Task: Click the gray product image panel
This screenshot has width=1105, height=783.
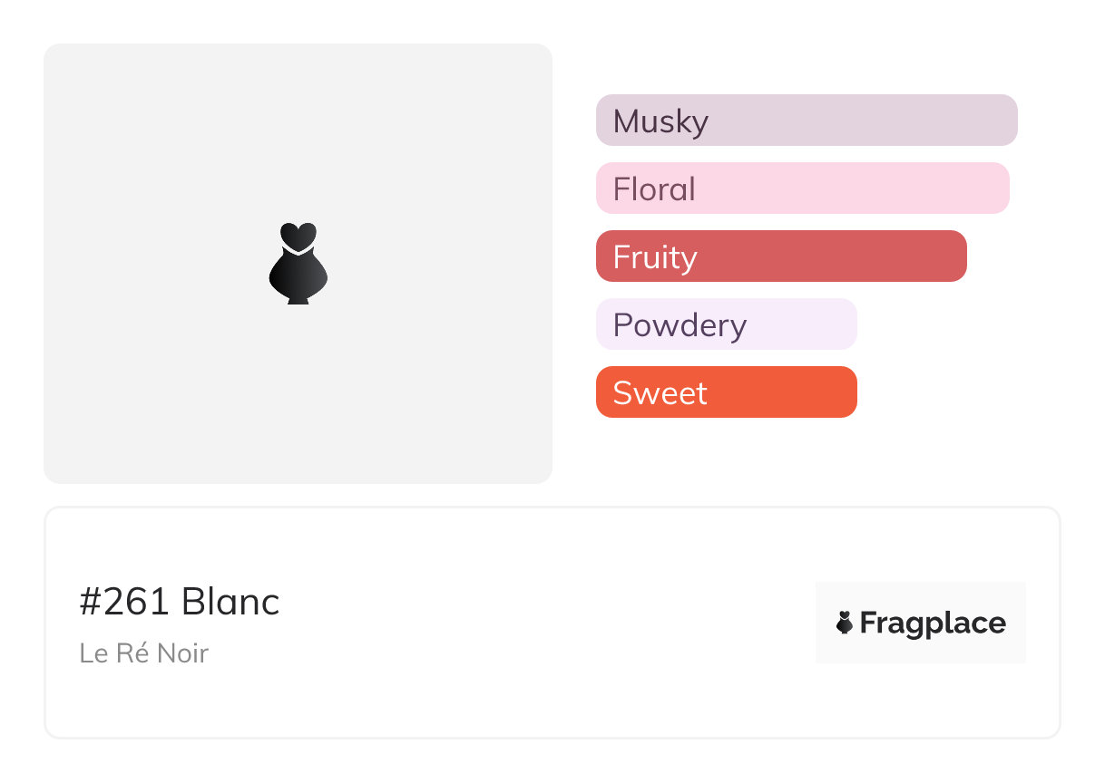Action: [x=298, y=264]
